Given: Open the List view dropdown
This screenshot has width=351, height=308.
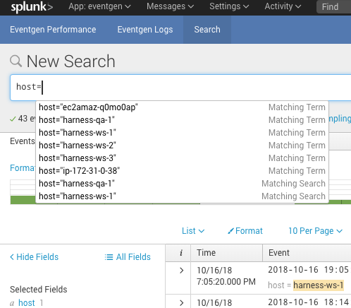Looking at the screenshot, I should point(193,231).
